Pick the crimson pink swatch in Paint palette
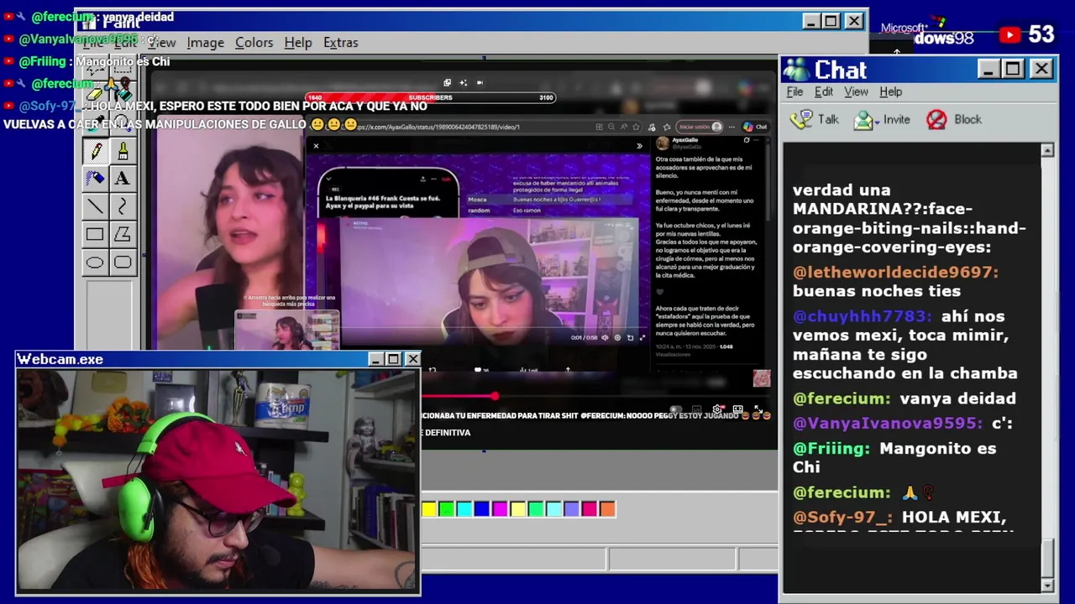1075x604 pixels. pos(590,508)
